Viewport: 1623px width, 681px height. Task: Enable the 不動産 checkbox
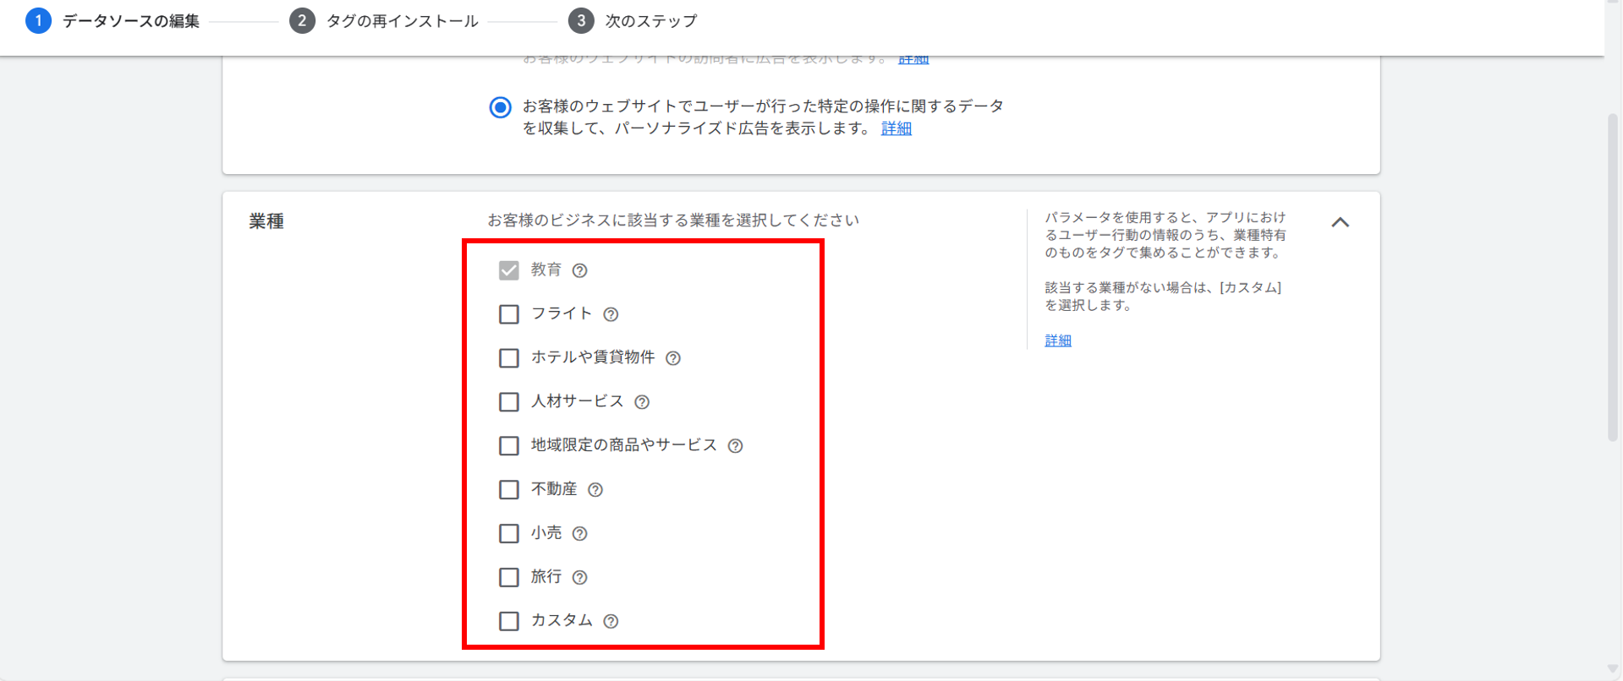pyautogui.click(x=509, y=490)
